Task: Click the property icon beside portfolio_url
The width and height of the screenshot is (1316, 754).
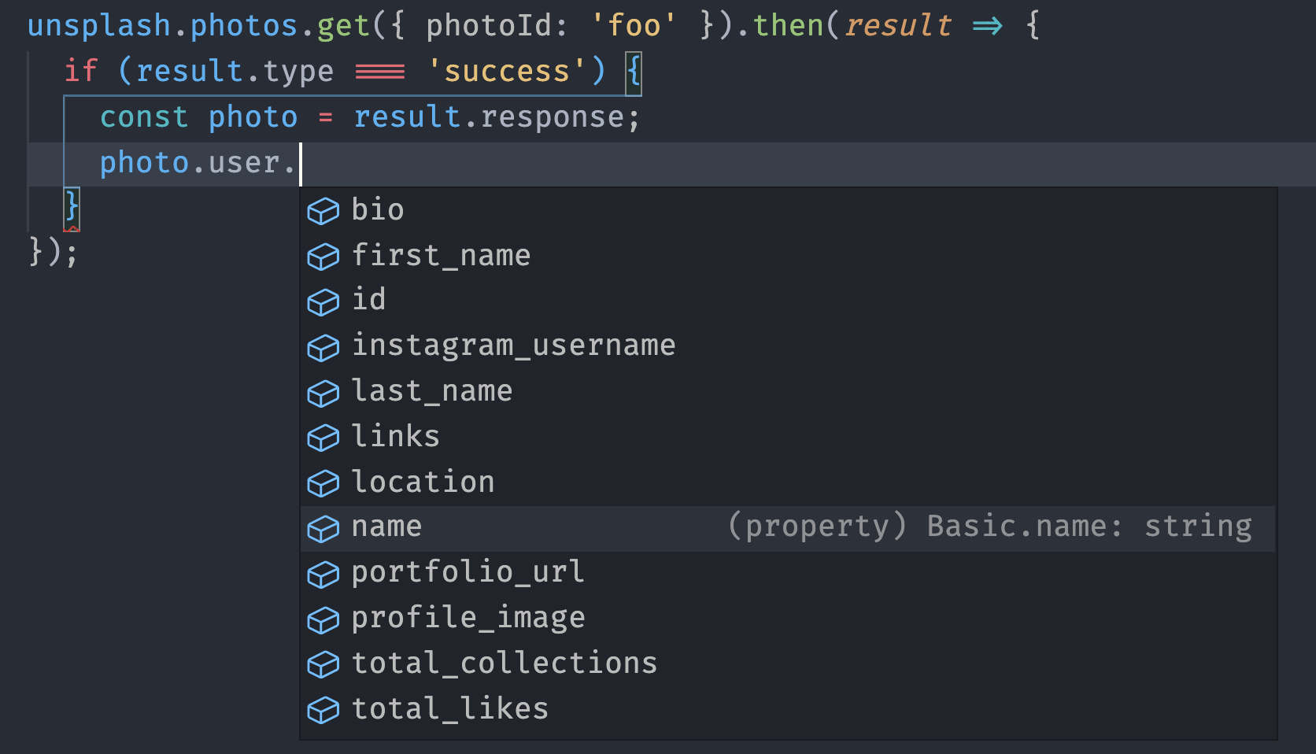Action: click(323, 575)
